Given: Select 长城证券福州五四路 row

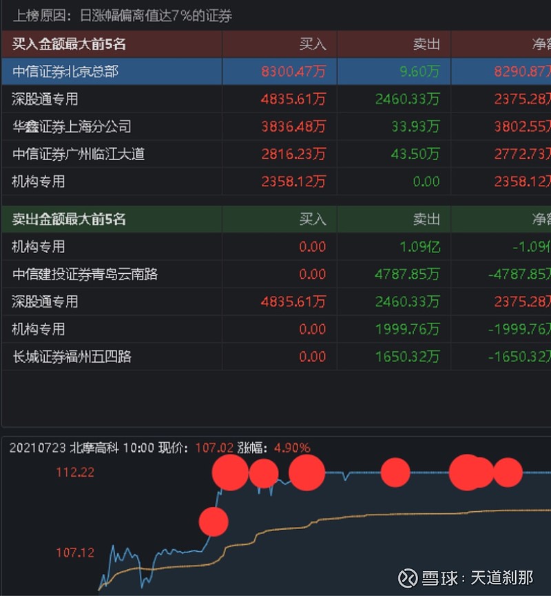Looking at the screenshot, I should coord(276,357).
